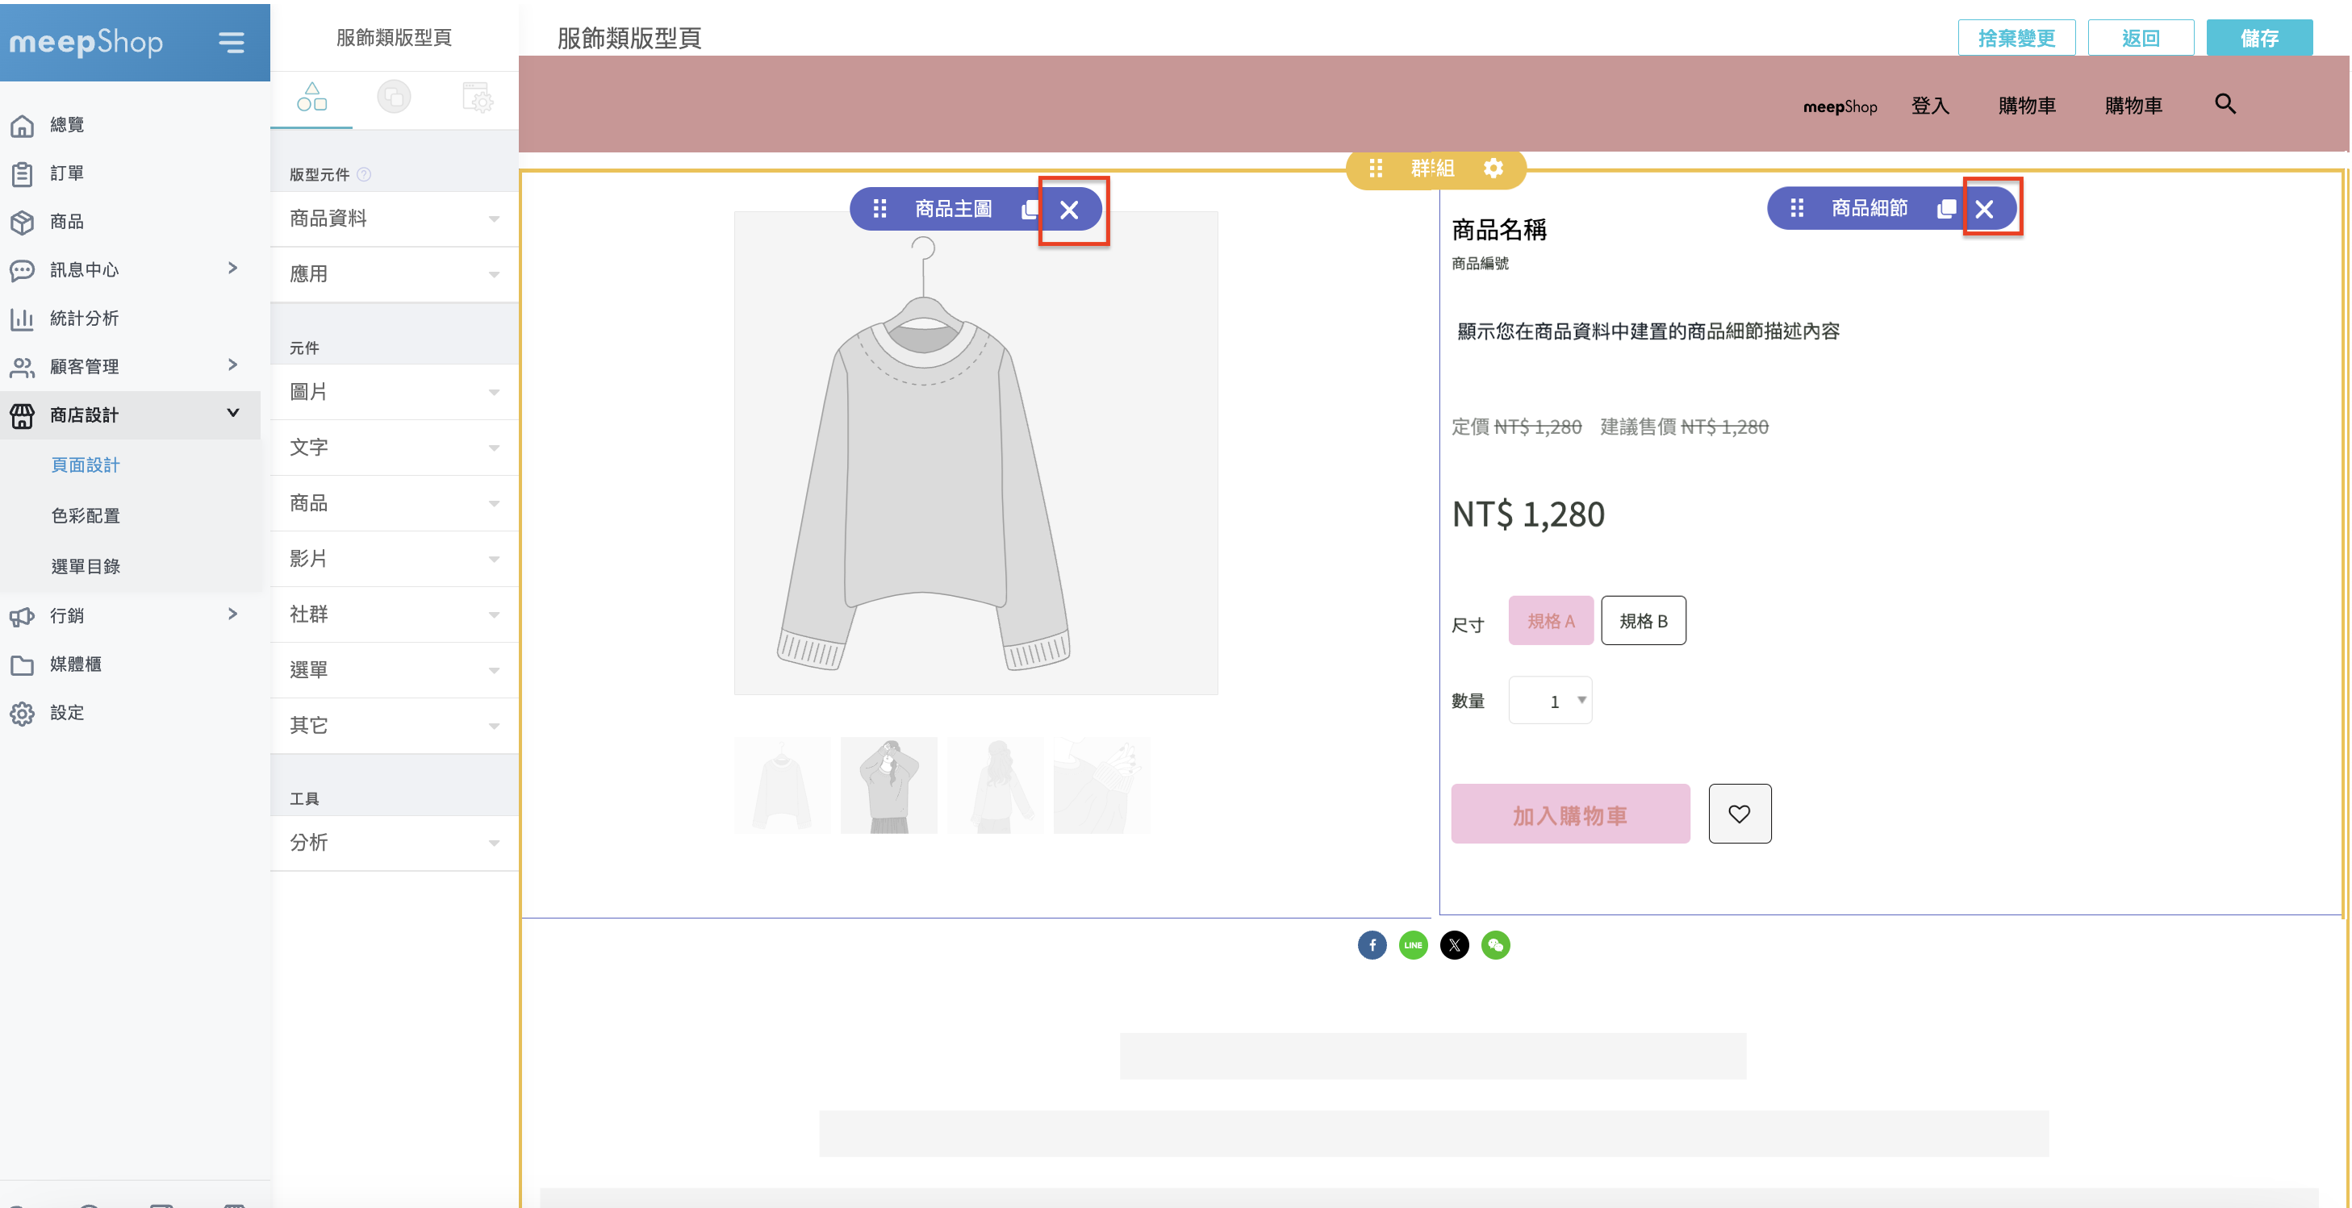Click the drag handle of 商品主圖 bar

pyautogui.click(x=879, y=209)
